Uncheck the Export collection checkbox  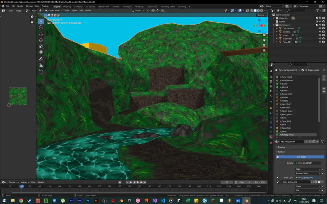coord(316,21)
